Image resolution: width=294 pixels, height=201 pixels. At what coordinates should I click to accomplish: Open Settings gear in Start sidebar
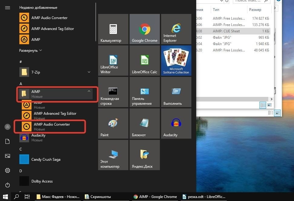pyautogui.click(x=8, y=170)
